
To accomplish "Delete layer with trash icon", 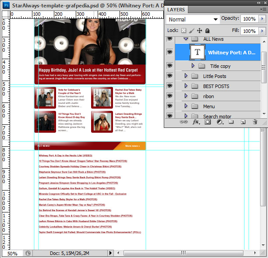I will tap(255, 122).
